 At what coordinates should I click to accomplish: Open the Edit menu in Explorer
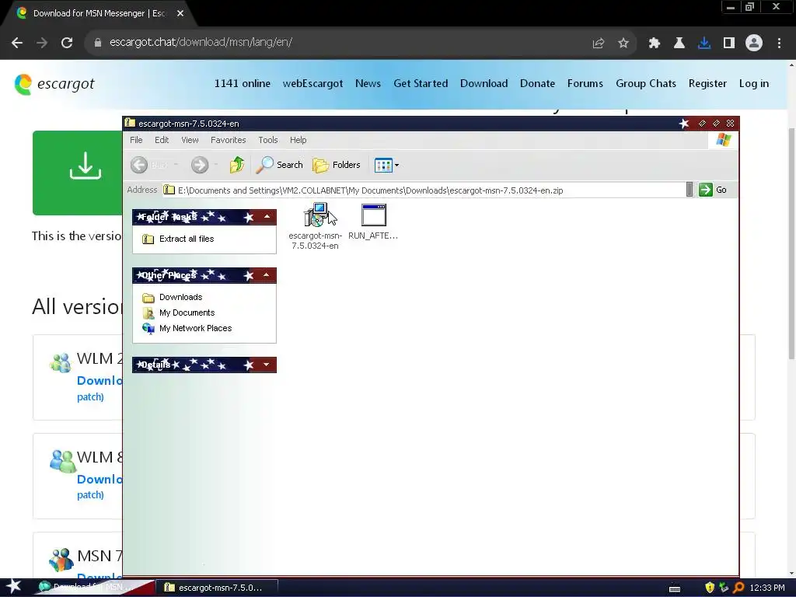162,140
